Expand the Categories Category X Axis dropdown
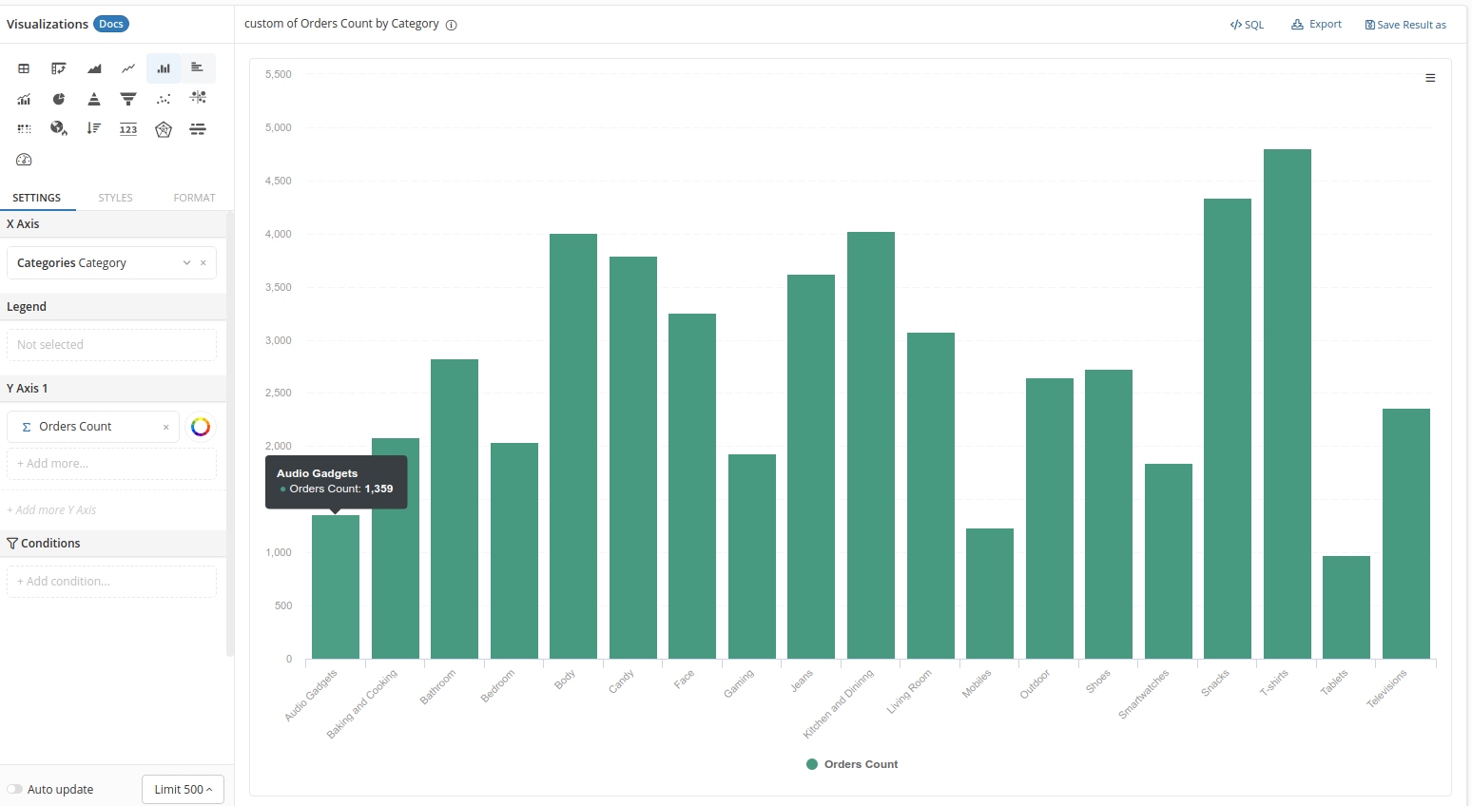The height and width of the screenshot is (806, 1472). coord(186,263)
